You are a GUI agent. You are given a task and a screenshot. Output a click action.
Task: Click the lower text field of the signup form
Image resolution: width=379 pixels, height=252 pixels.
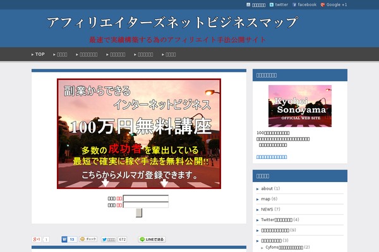click(146, 205)
